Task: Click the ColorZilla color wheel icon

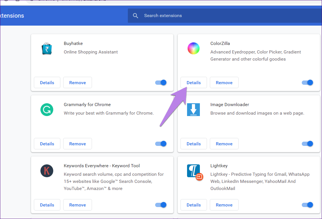Action: (193, 48)
